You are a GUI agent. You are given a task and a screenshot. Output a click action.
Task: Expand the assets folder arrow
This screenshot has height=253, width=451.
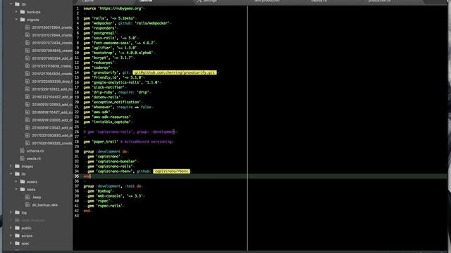click(16, 181)
